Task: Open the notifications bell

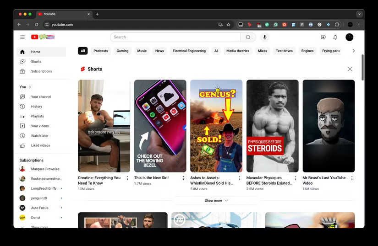Action: point(335,37)
